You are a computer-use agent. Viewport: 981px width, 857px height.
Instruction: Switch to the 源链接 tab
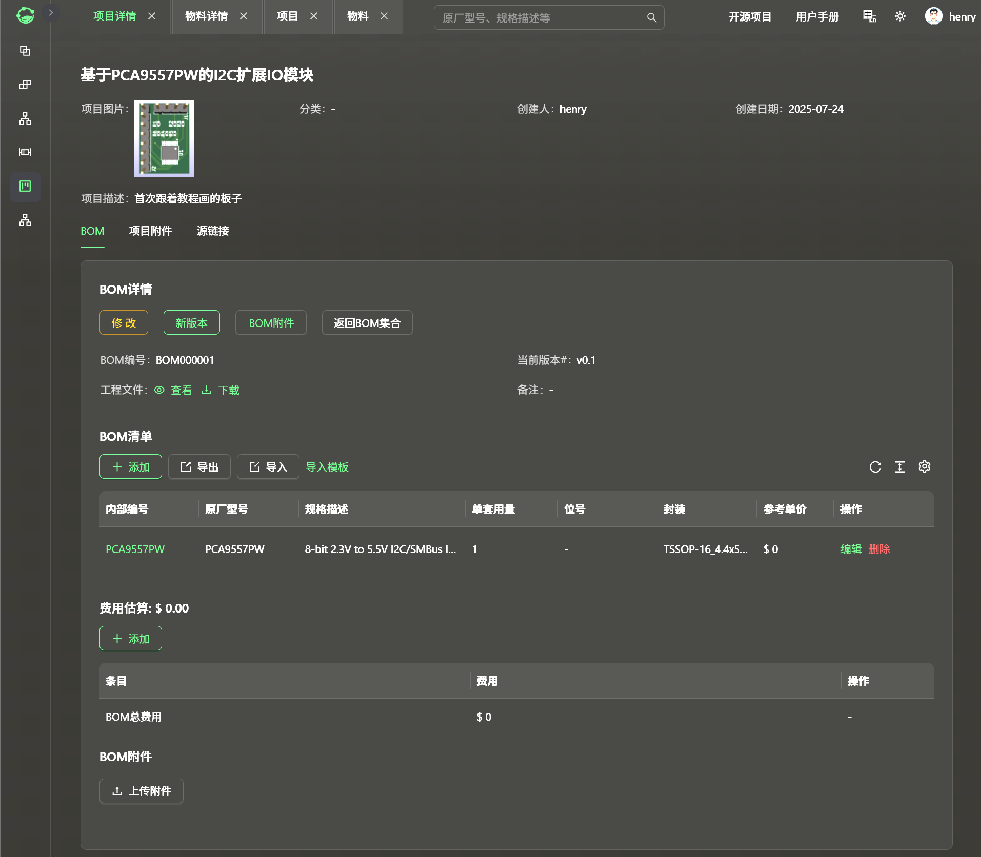[x=213, y=231]
